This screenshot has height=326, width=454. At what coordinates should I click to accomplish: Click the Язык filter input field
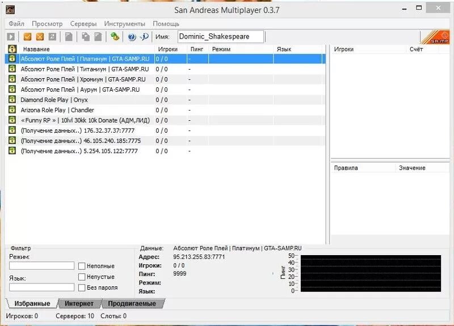[41, 287]
